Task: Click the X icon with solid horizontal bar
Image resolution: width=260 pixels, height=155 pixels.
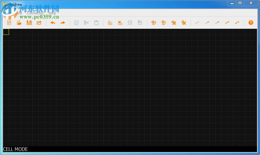Action: (174, 23)
